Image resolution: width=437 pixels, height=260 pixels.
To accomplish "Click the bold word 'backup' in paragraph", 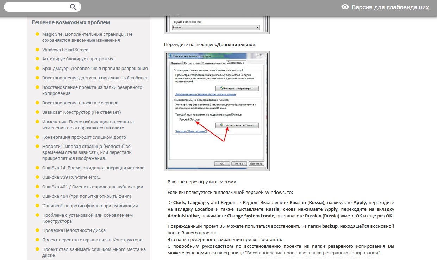I will (330, 226).
